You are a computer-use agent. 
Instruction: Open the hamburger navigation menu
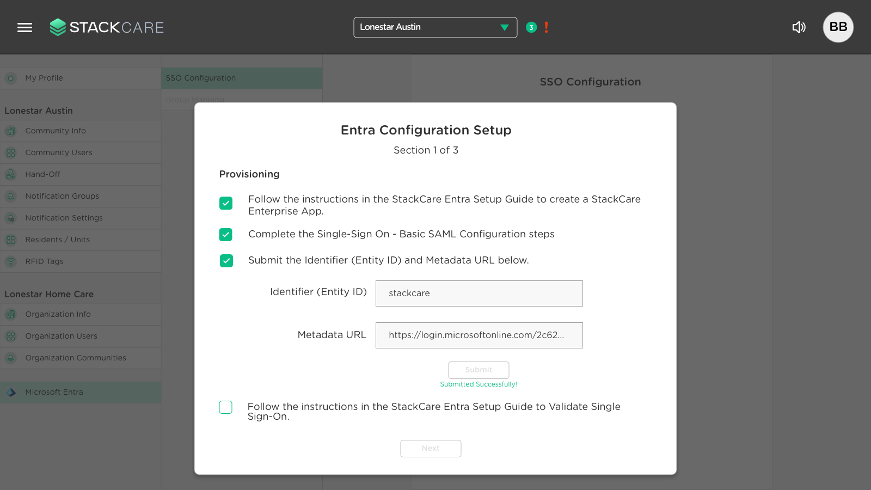coord(24,27)
